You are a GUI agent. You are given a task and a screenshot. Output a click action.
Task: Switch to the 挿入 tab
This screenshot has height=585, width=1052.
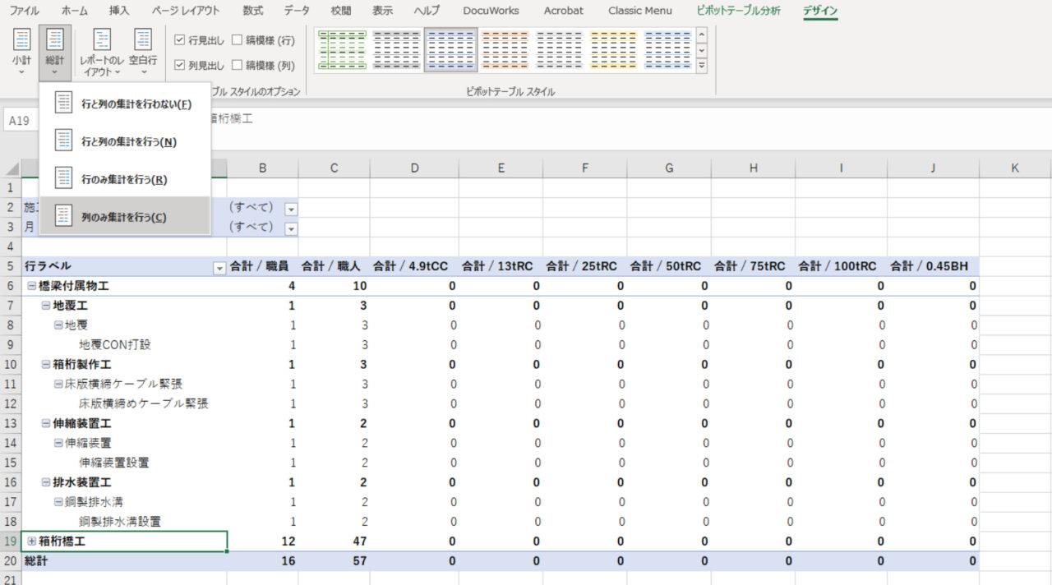pyautogui.click(x=119, y=11)
